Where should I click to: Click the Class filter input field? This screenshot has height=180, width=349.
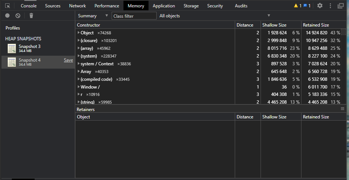(134, 16)
